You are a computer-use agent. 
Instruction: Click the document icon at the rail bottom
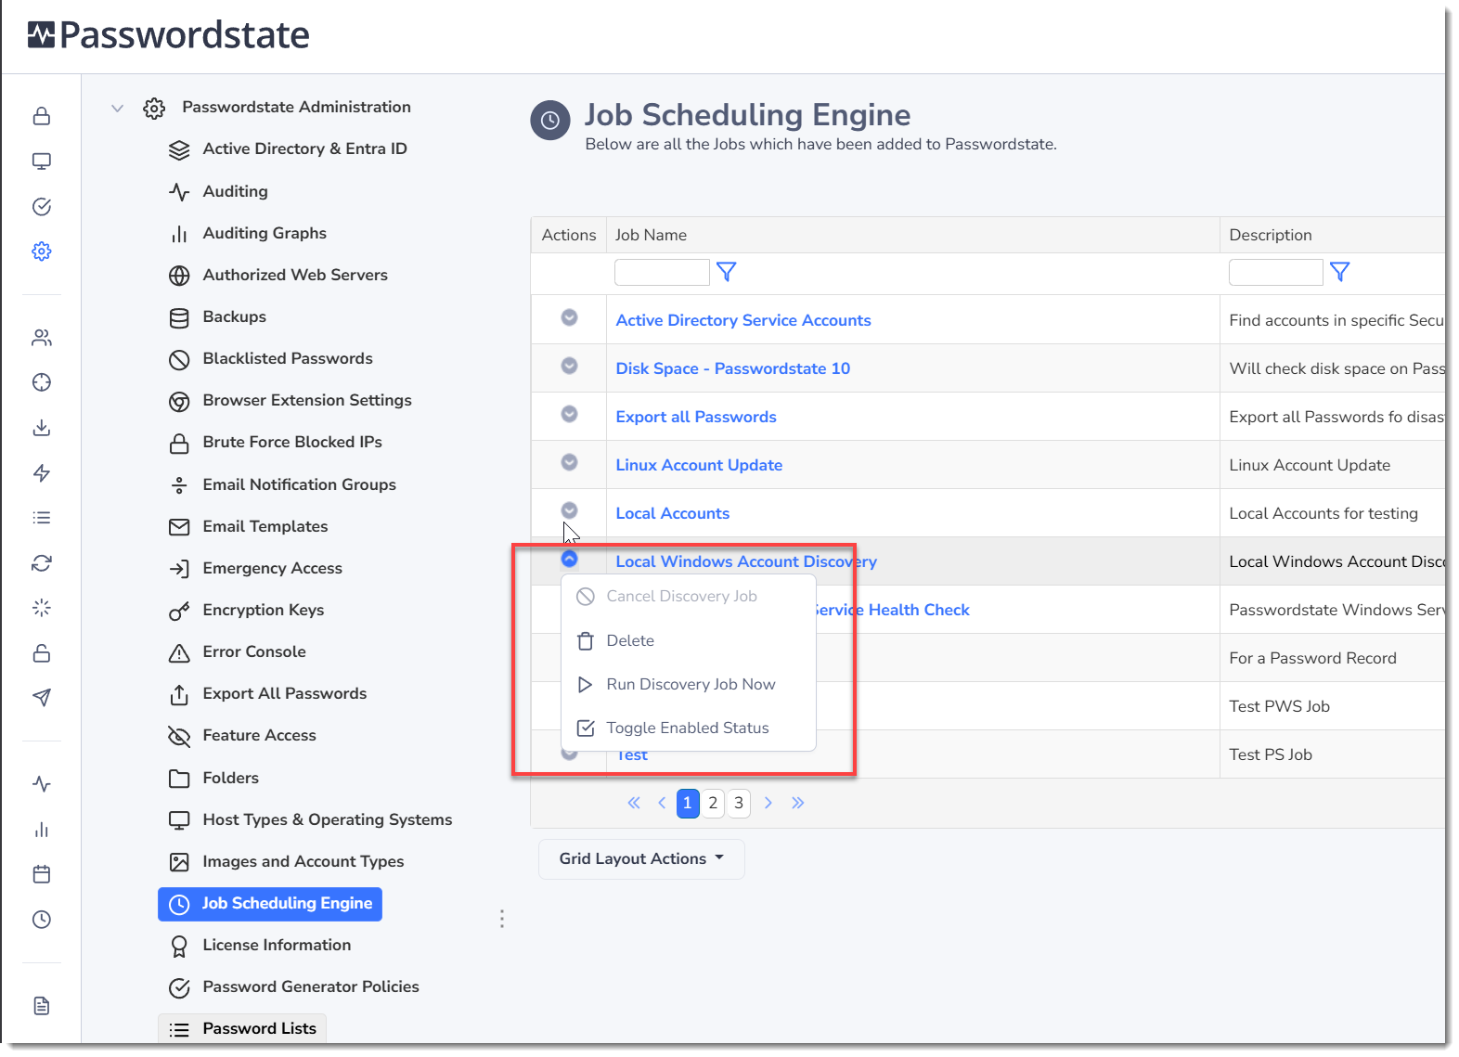pos(42,1006)
